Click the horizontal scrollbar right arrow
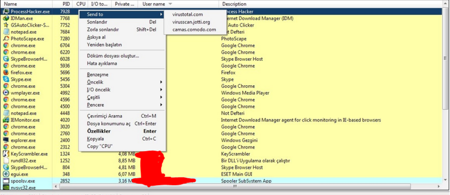The image size is (450, 195). (439, 187)
